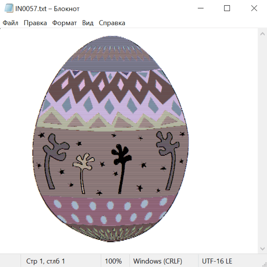This screenshot has height=267, width=267.
Task: Click the UTF-16 LE encoding indicator
Action: click(x=217, y=261)
